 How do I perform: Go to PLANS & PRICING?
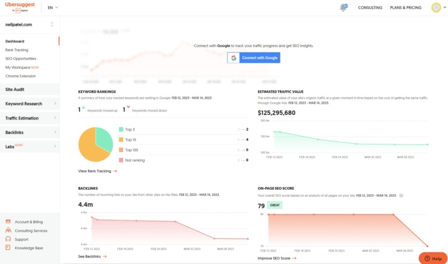click(x=405, y=8)
